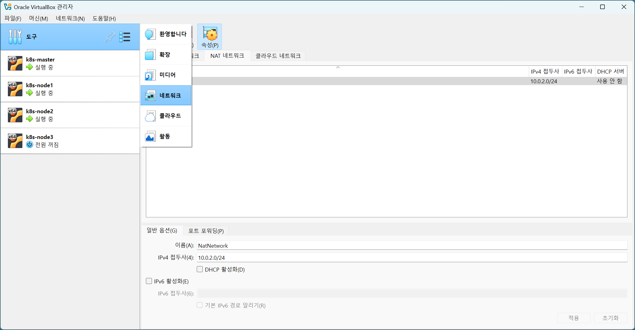Click the 클라우드 cloud icon
This screenshot has width=635, height=330.
[150, 116]
